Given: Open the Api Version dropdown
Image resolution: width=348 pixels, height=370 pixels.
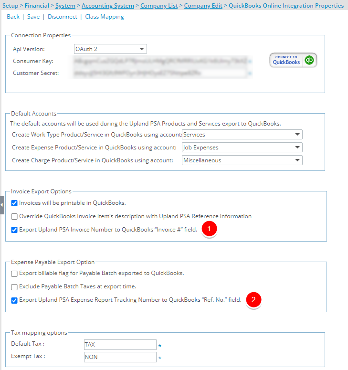Looking at the screenshot, I should (110, 49).
